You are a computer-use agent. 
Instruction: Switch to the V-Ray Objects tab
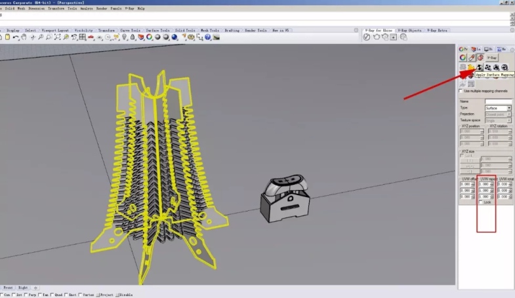click(x=410, y=30)
